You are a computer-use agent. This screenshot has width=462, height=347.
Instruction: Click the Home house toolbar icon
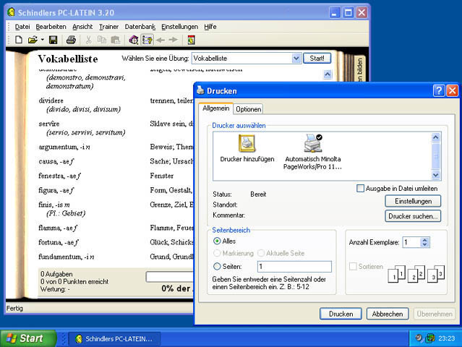tap(134, 40)
